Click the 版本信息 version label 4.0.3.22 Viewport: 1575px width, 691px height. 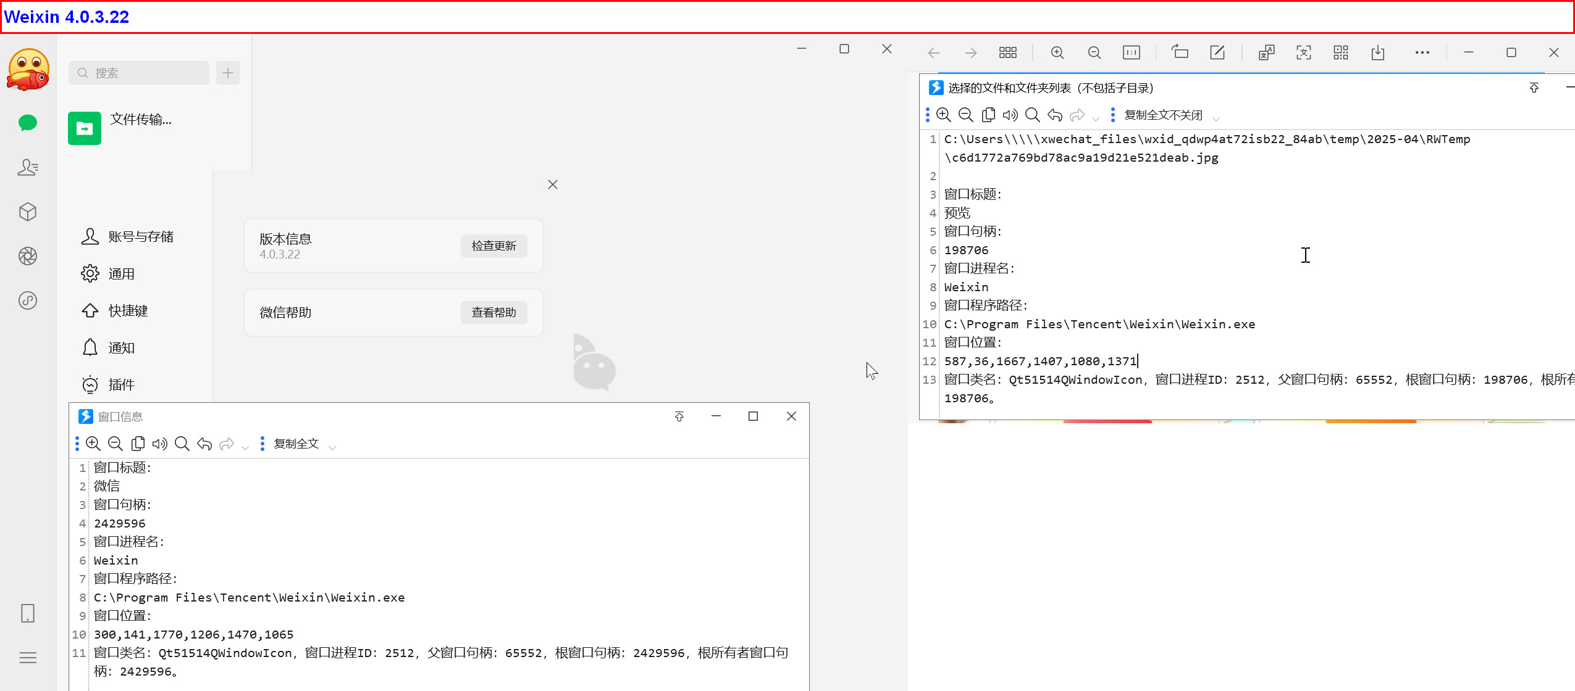(280, 254)
